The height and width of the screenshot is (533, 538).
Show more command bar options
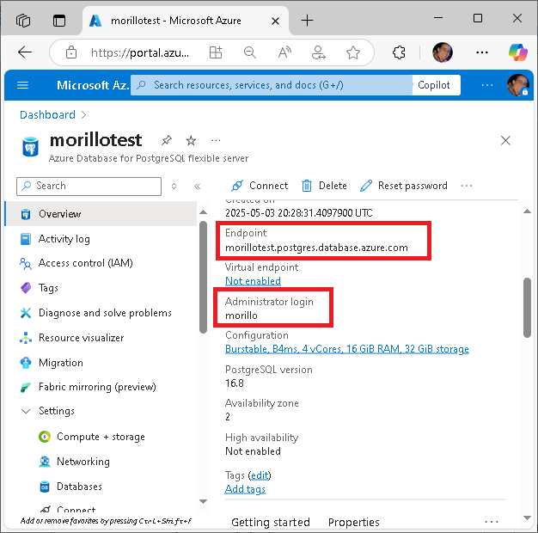467,186
